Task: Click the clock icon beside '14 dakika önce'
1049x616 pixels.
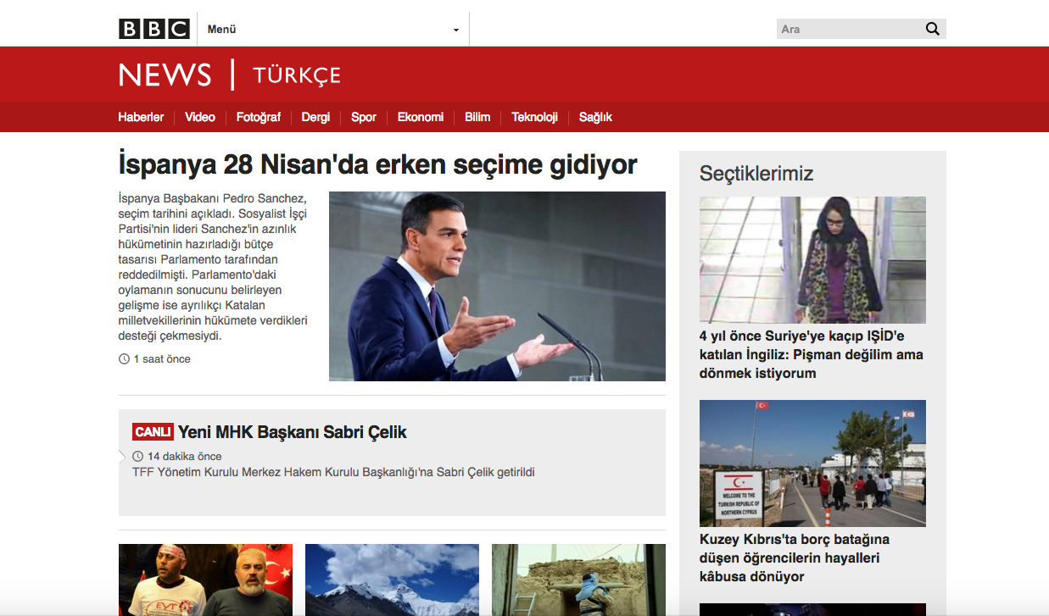Action: [139, 456]
